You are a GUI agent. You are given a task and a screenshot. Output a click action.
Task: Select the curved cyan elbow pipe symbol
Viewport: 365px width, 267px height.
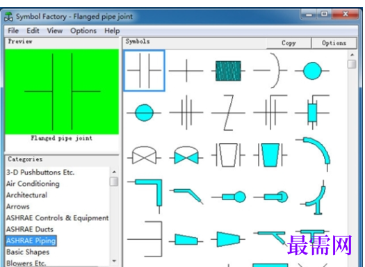point(313,154)
